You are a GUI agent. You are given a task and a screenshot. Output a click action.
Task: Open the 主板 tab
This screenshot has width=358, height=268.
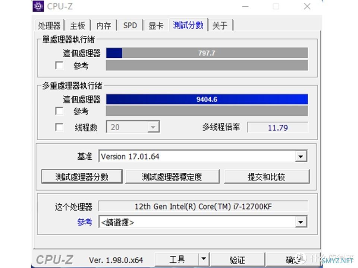78,25
